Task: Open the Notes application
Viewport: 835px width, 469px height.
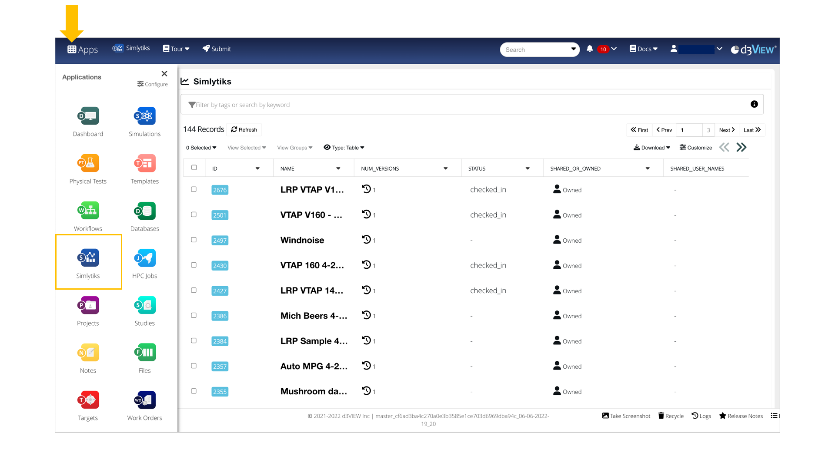Action: coord(88,358)
